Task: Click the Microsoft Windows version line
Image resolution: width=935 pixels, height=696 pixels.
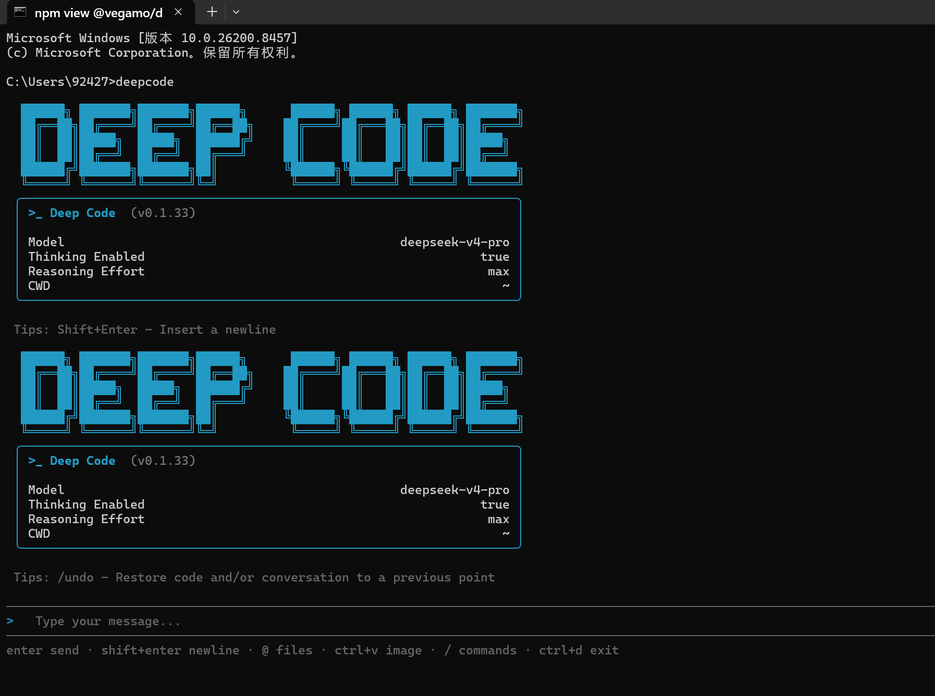Action: (x=152, y=38)
